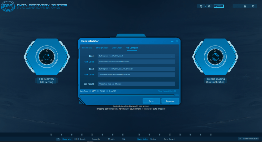Viewport: 262px width, 142px height.
Task: Click the Forensic Imaging hexagon icon
Action: (x=215, y=57)
